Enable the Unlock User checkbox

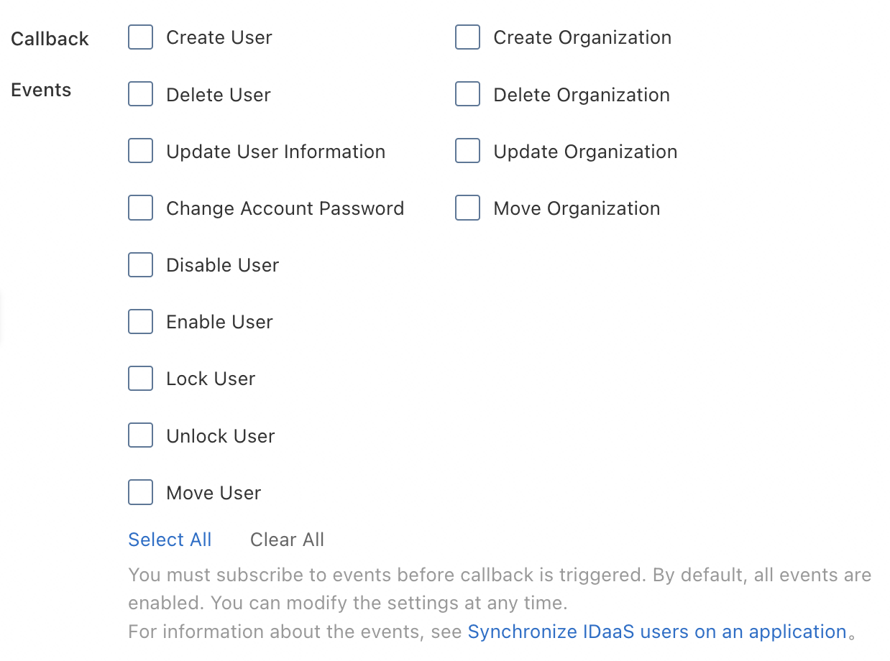141,435
